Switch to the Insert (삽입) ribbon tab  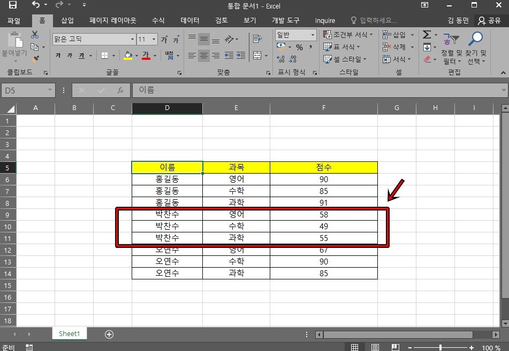(x=67, y=20)
